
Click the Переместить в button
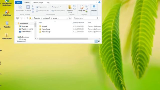click(43, 7)
